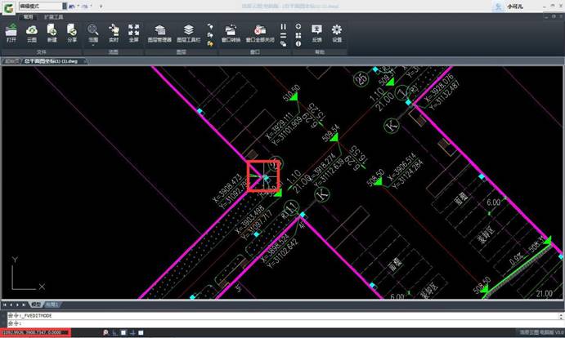Click the 新建 (New) file icon

point(52,33)
